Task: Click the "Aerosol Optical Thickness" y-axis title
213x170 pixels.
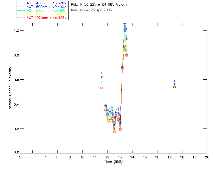Action: pyautogui.click(x=10, y=88)
